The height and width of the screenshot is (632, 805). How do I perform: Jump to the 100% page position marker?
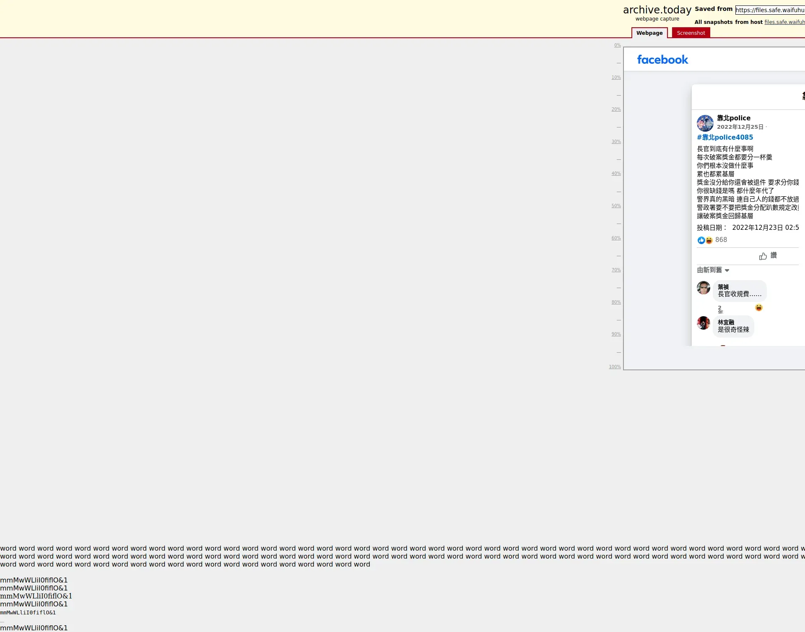click(x=615, y=367)
